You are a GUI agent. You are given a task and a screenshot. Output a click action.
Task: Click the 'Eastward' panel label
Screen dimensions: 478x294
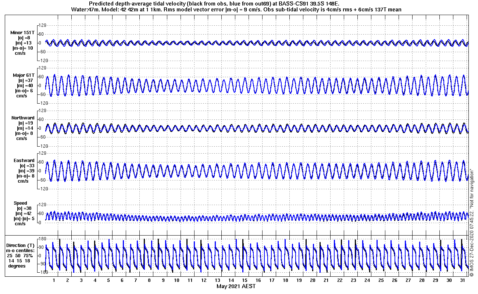point(24,161)
